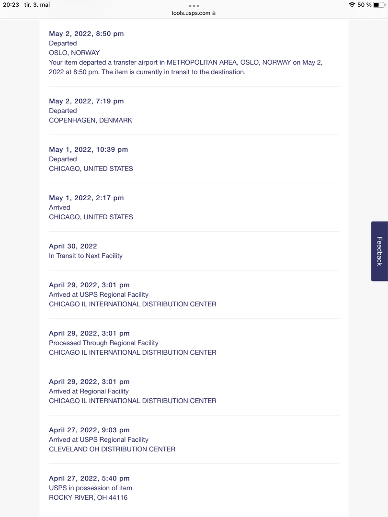
Task: Select the OSLO, NORWAY location text
Action: [x=74, y=53]
